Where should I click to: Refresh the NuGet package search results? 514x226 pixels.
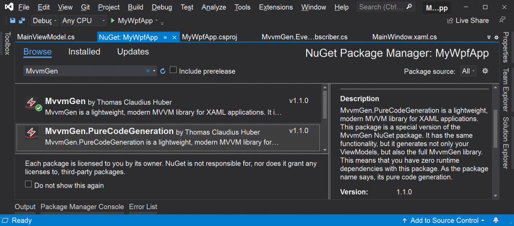[163, 71]
